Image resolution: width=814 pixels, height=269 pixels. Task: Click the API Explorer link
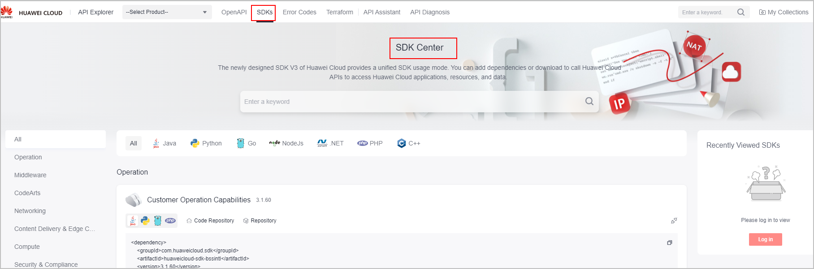click(x=95, y=12)
